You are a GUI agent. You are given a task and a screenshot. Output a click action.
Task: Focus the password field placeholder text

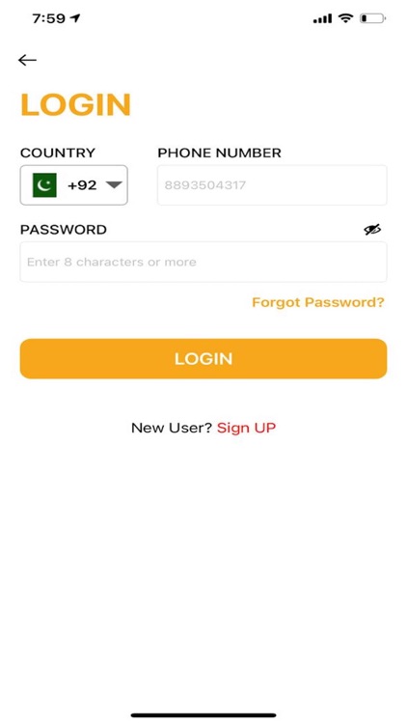111,262
